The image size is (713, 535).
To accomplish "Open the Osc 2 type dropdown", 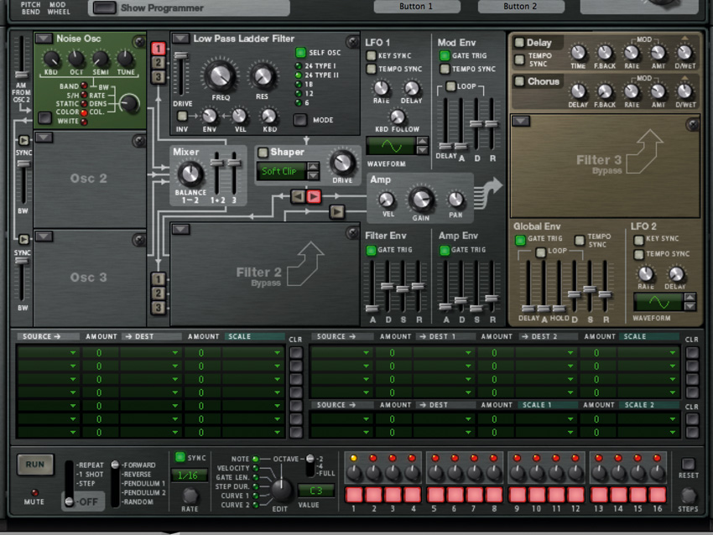I will coord(44,137).
